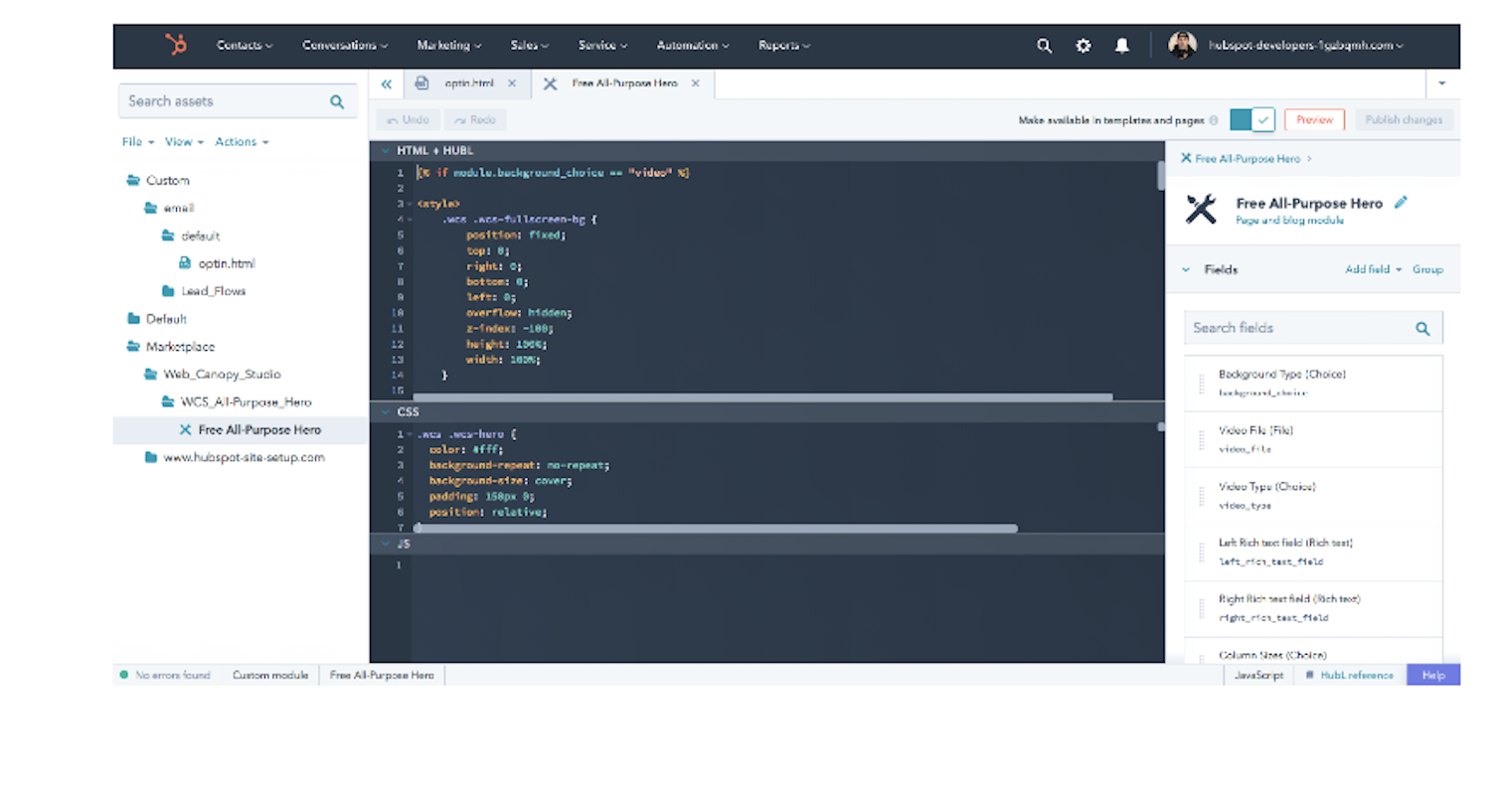Click the pencil icon to rename module
1503x793 pixels.
tap(1401, 203)
